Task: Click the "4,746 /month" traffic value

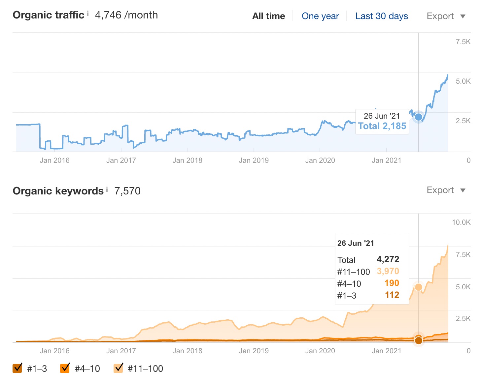Action: point(126,15)
